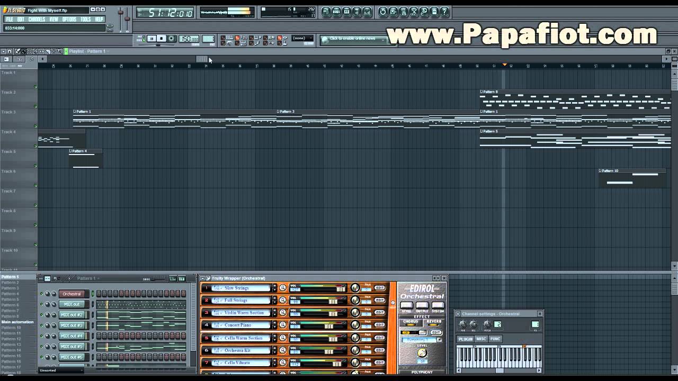Open the Unsorted channel group selector

click(x=61, y=370)
